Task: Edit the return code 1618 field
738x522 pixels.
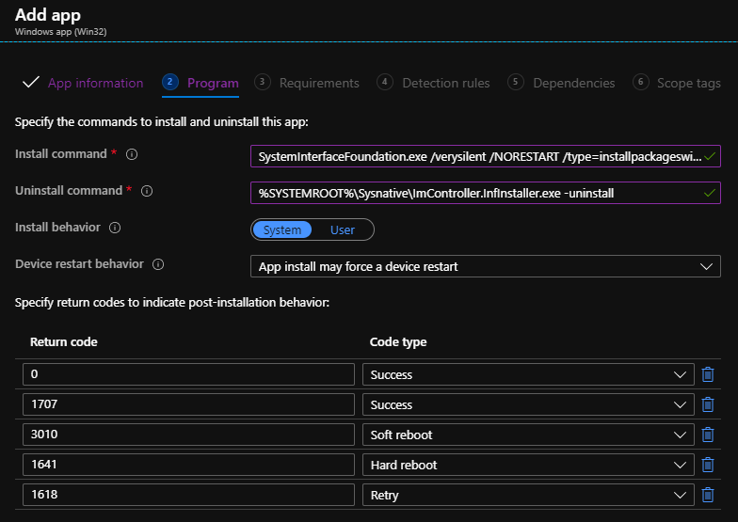Action: pyautogui.click(x=188, y=495)
